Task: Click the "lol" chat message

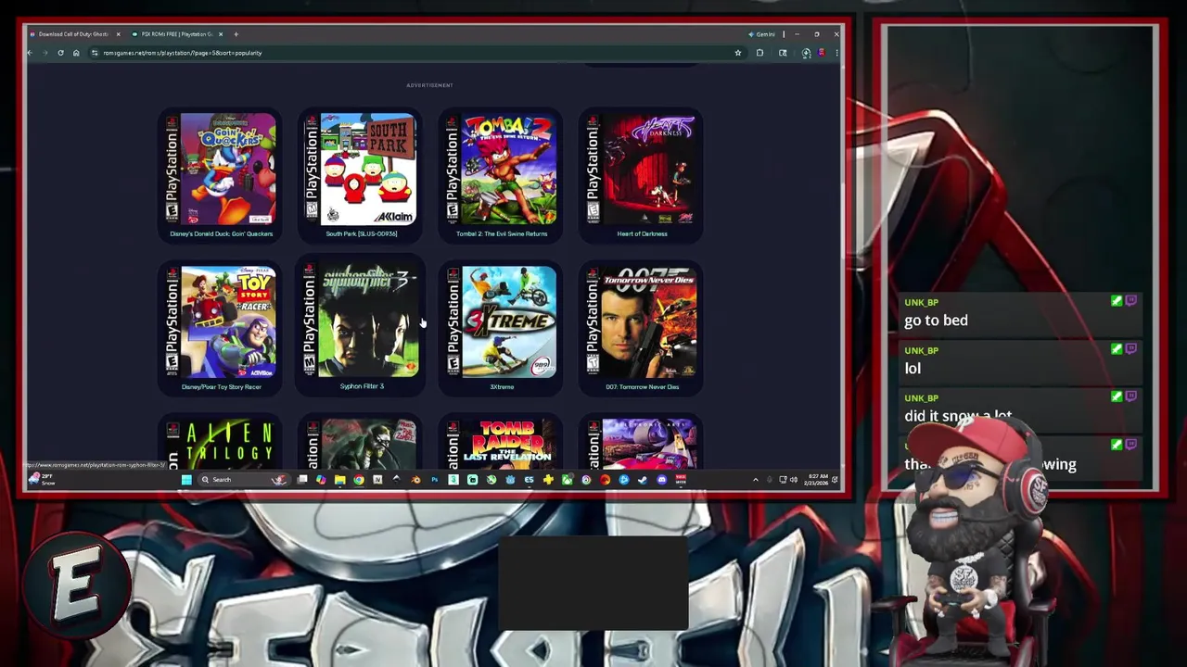Action: pos(913,369)
